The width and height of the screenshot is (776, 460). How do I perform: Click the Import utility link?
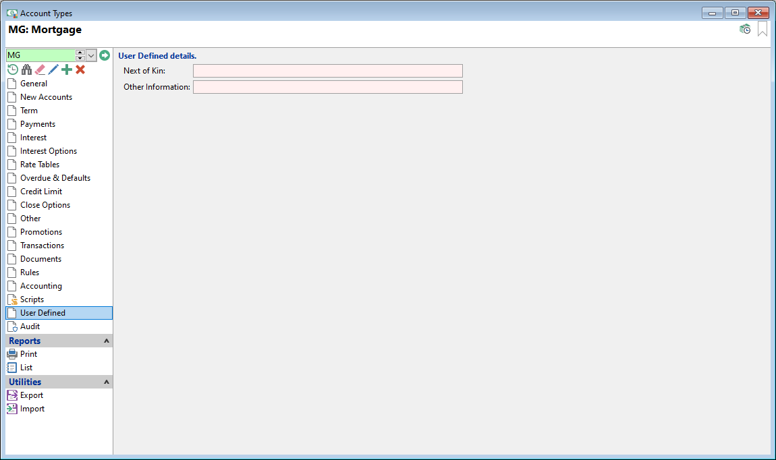(x=32, y=409)
